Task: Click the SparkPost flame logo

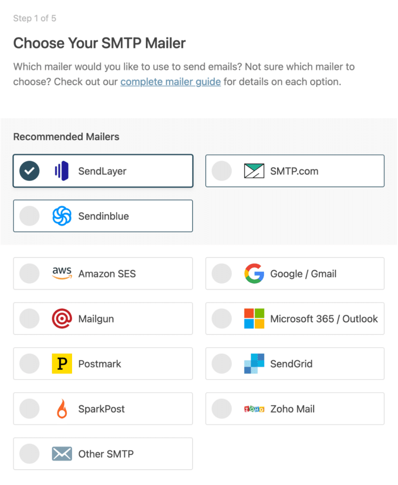Action: pos(61,409)
